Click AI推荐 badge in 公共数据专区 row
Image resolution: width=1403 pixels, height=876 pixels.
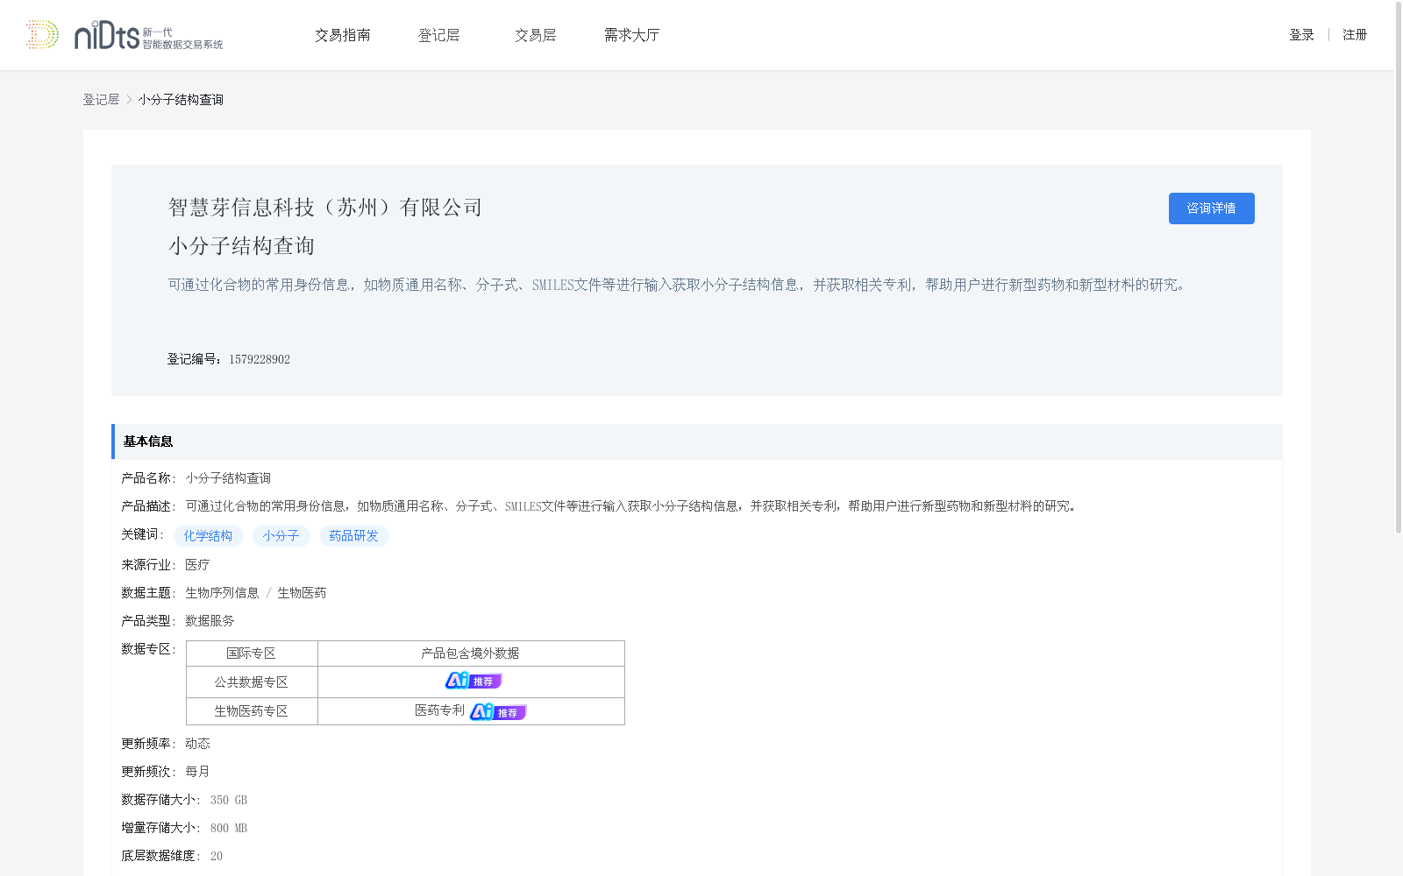coord(473,681)
